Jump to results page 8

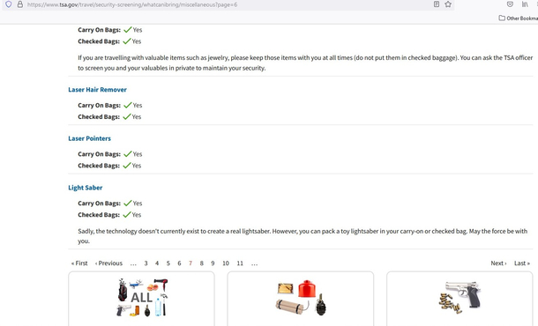click(x=201, y=263)
